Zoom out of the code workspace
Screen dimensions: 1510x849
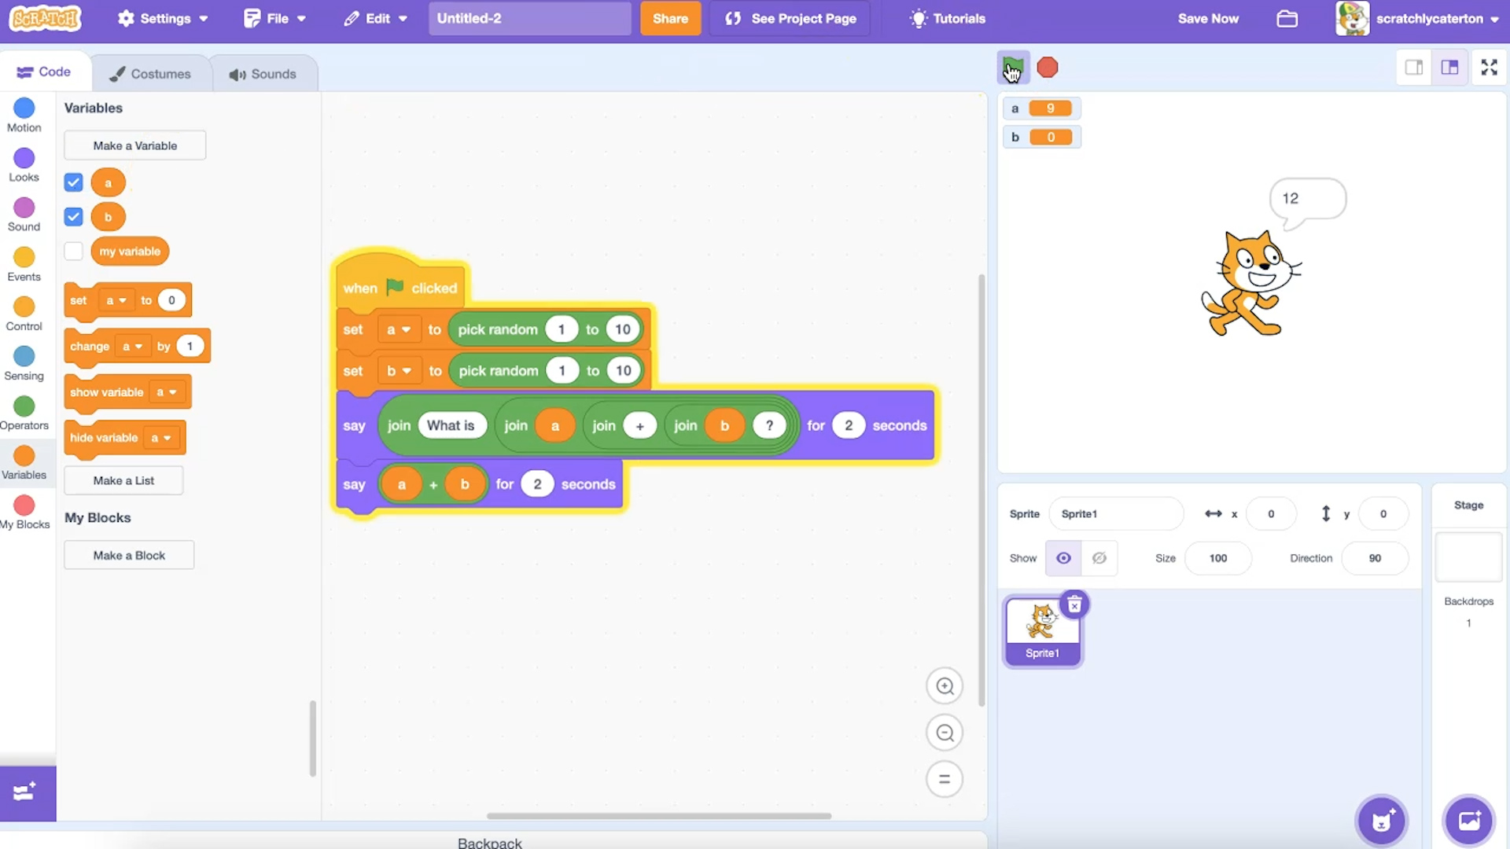[945, 733]
